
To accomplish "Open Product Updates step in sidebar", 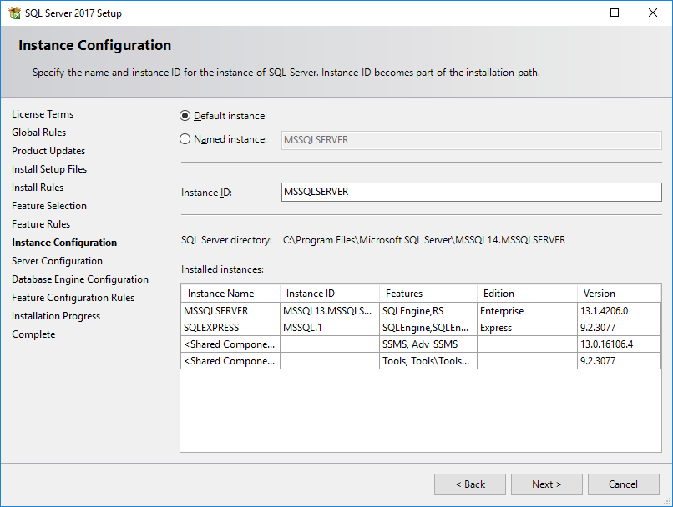I will click(48, 151).
